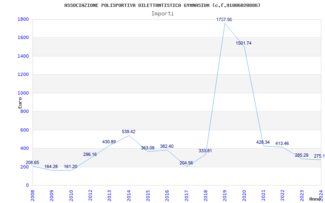This screenshot has width=325, height=203.
Task: Click the 2018 year tick label
Action: tap(206, 196)
